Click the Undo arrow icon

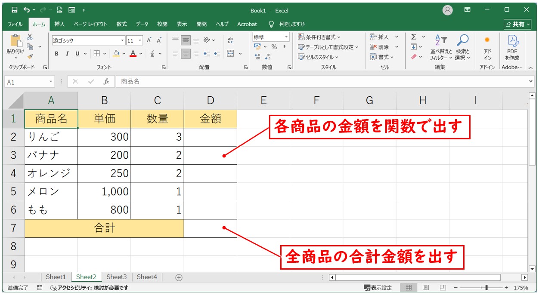point(27,10)
